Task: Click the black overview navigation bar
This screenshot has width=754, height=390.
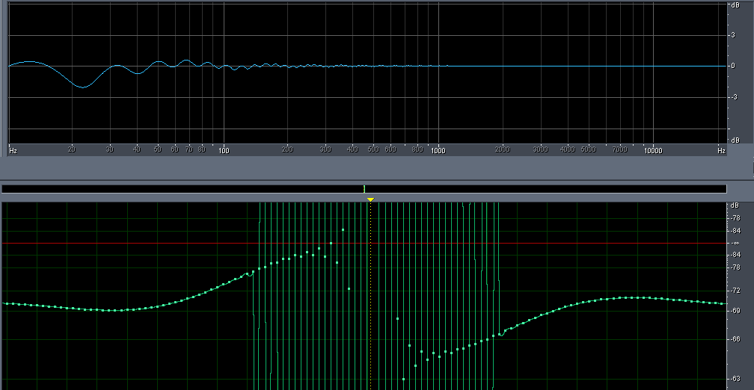Action: [x=364, y=189]
